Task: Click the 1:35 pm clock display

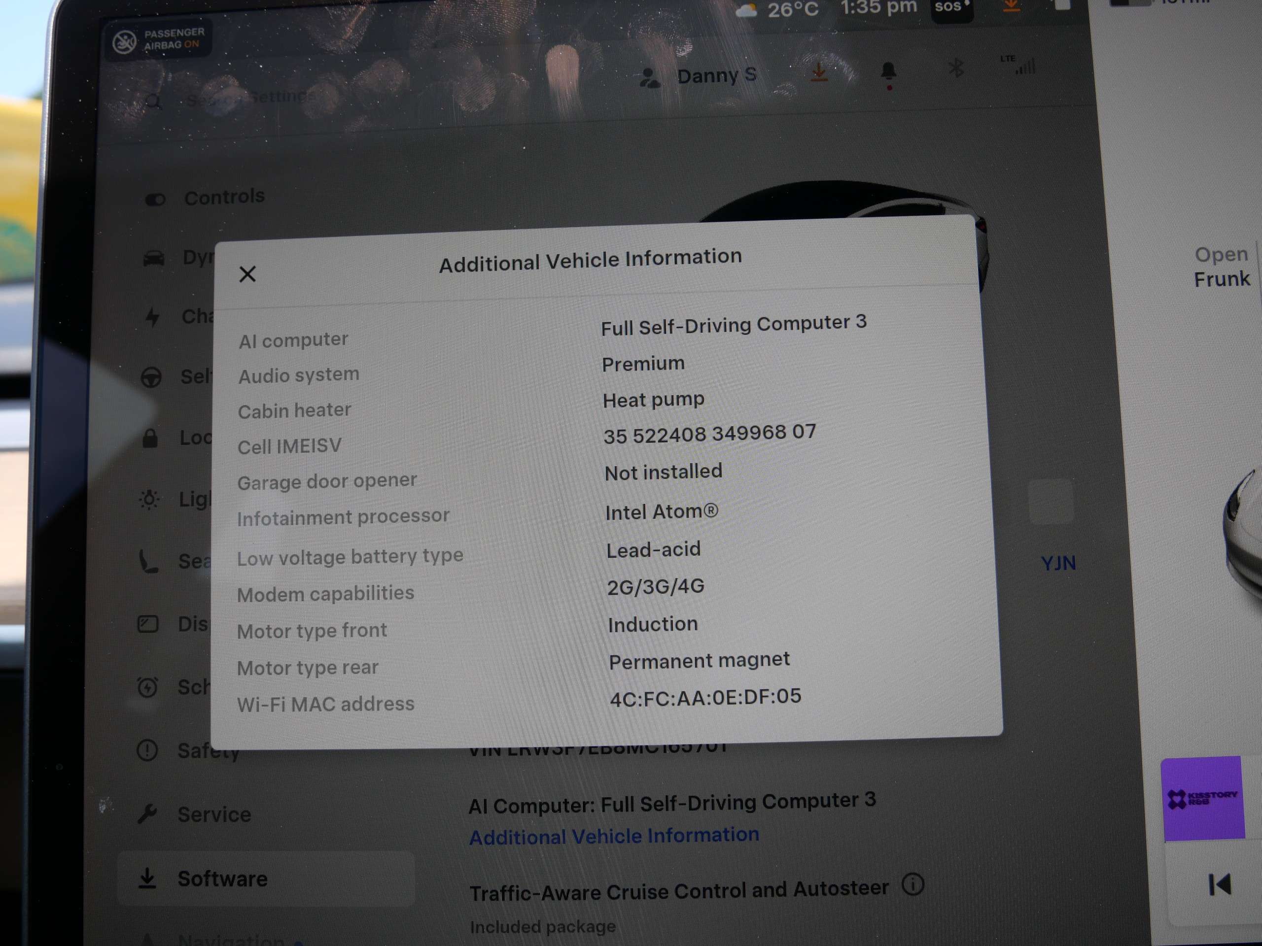Action: pyautogui.click(x=878, y=8)
